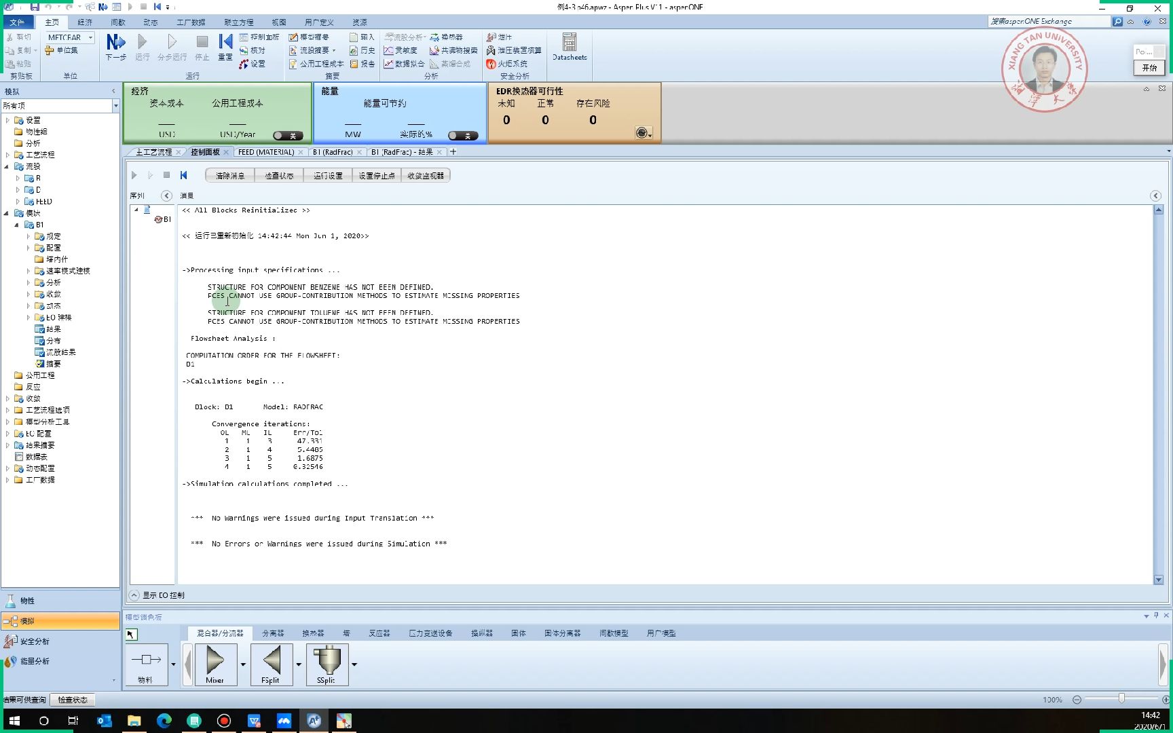
Task: Open the METCBAR unit set dropdown
Action: [90, 37]
